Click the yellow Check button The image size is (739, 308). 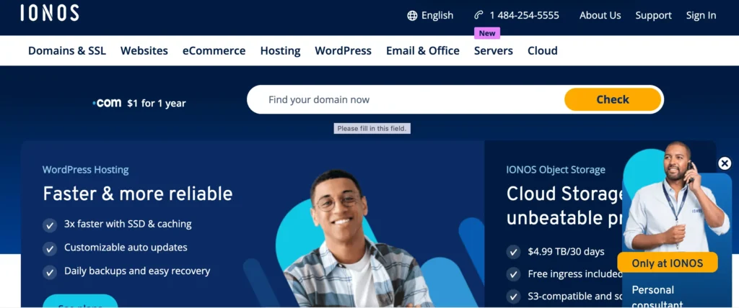(x=613, y=99)
